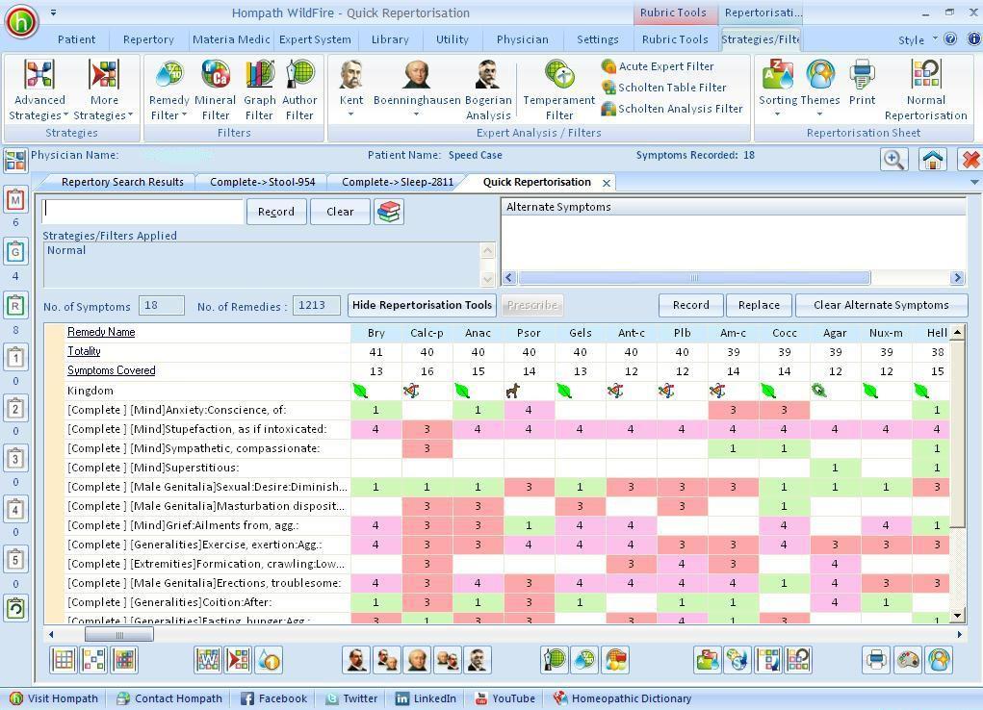Click the symptom search input field
Screen dimensions: 983x710
[142, 212]
